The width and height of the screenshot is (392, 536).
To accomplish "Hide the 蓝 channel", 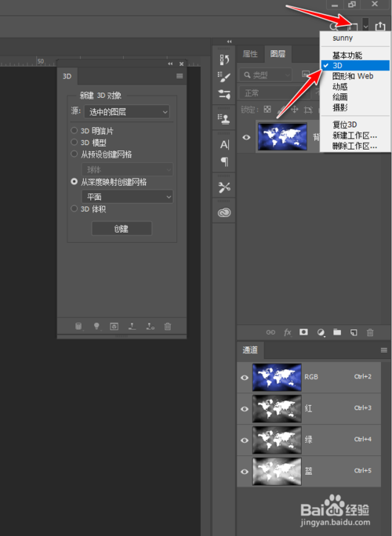I will pos(245,472).
